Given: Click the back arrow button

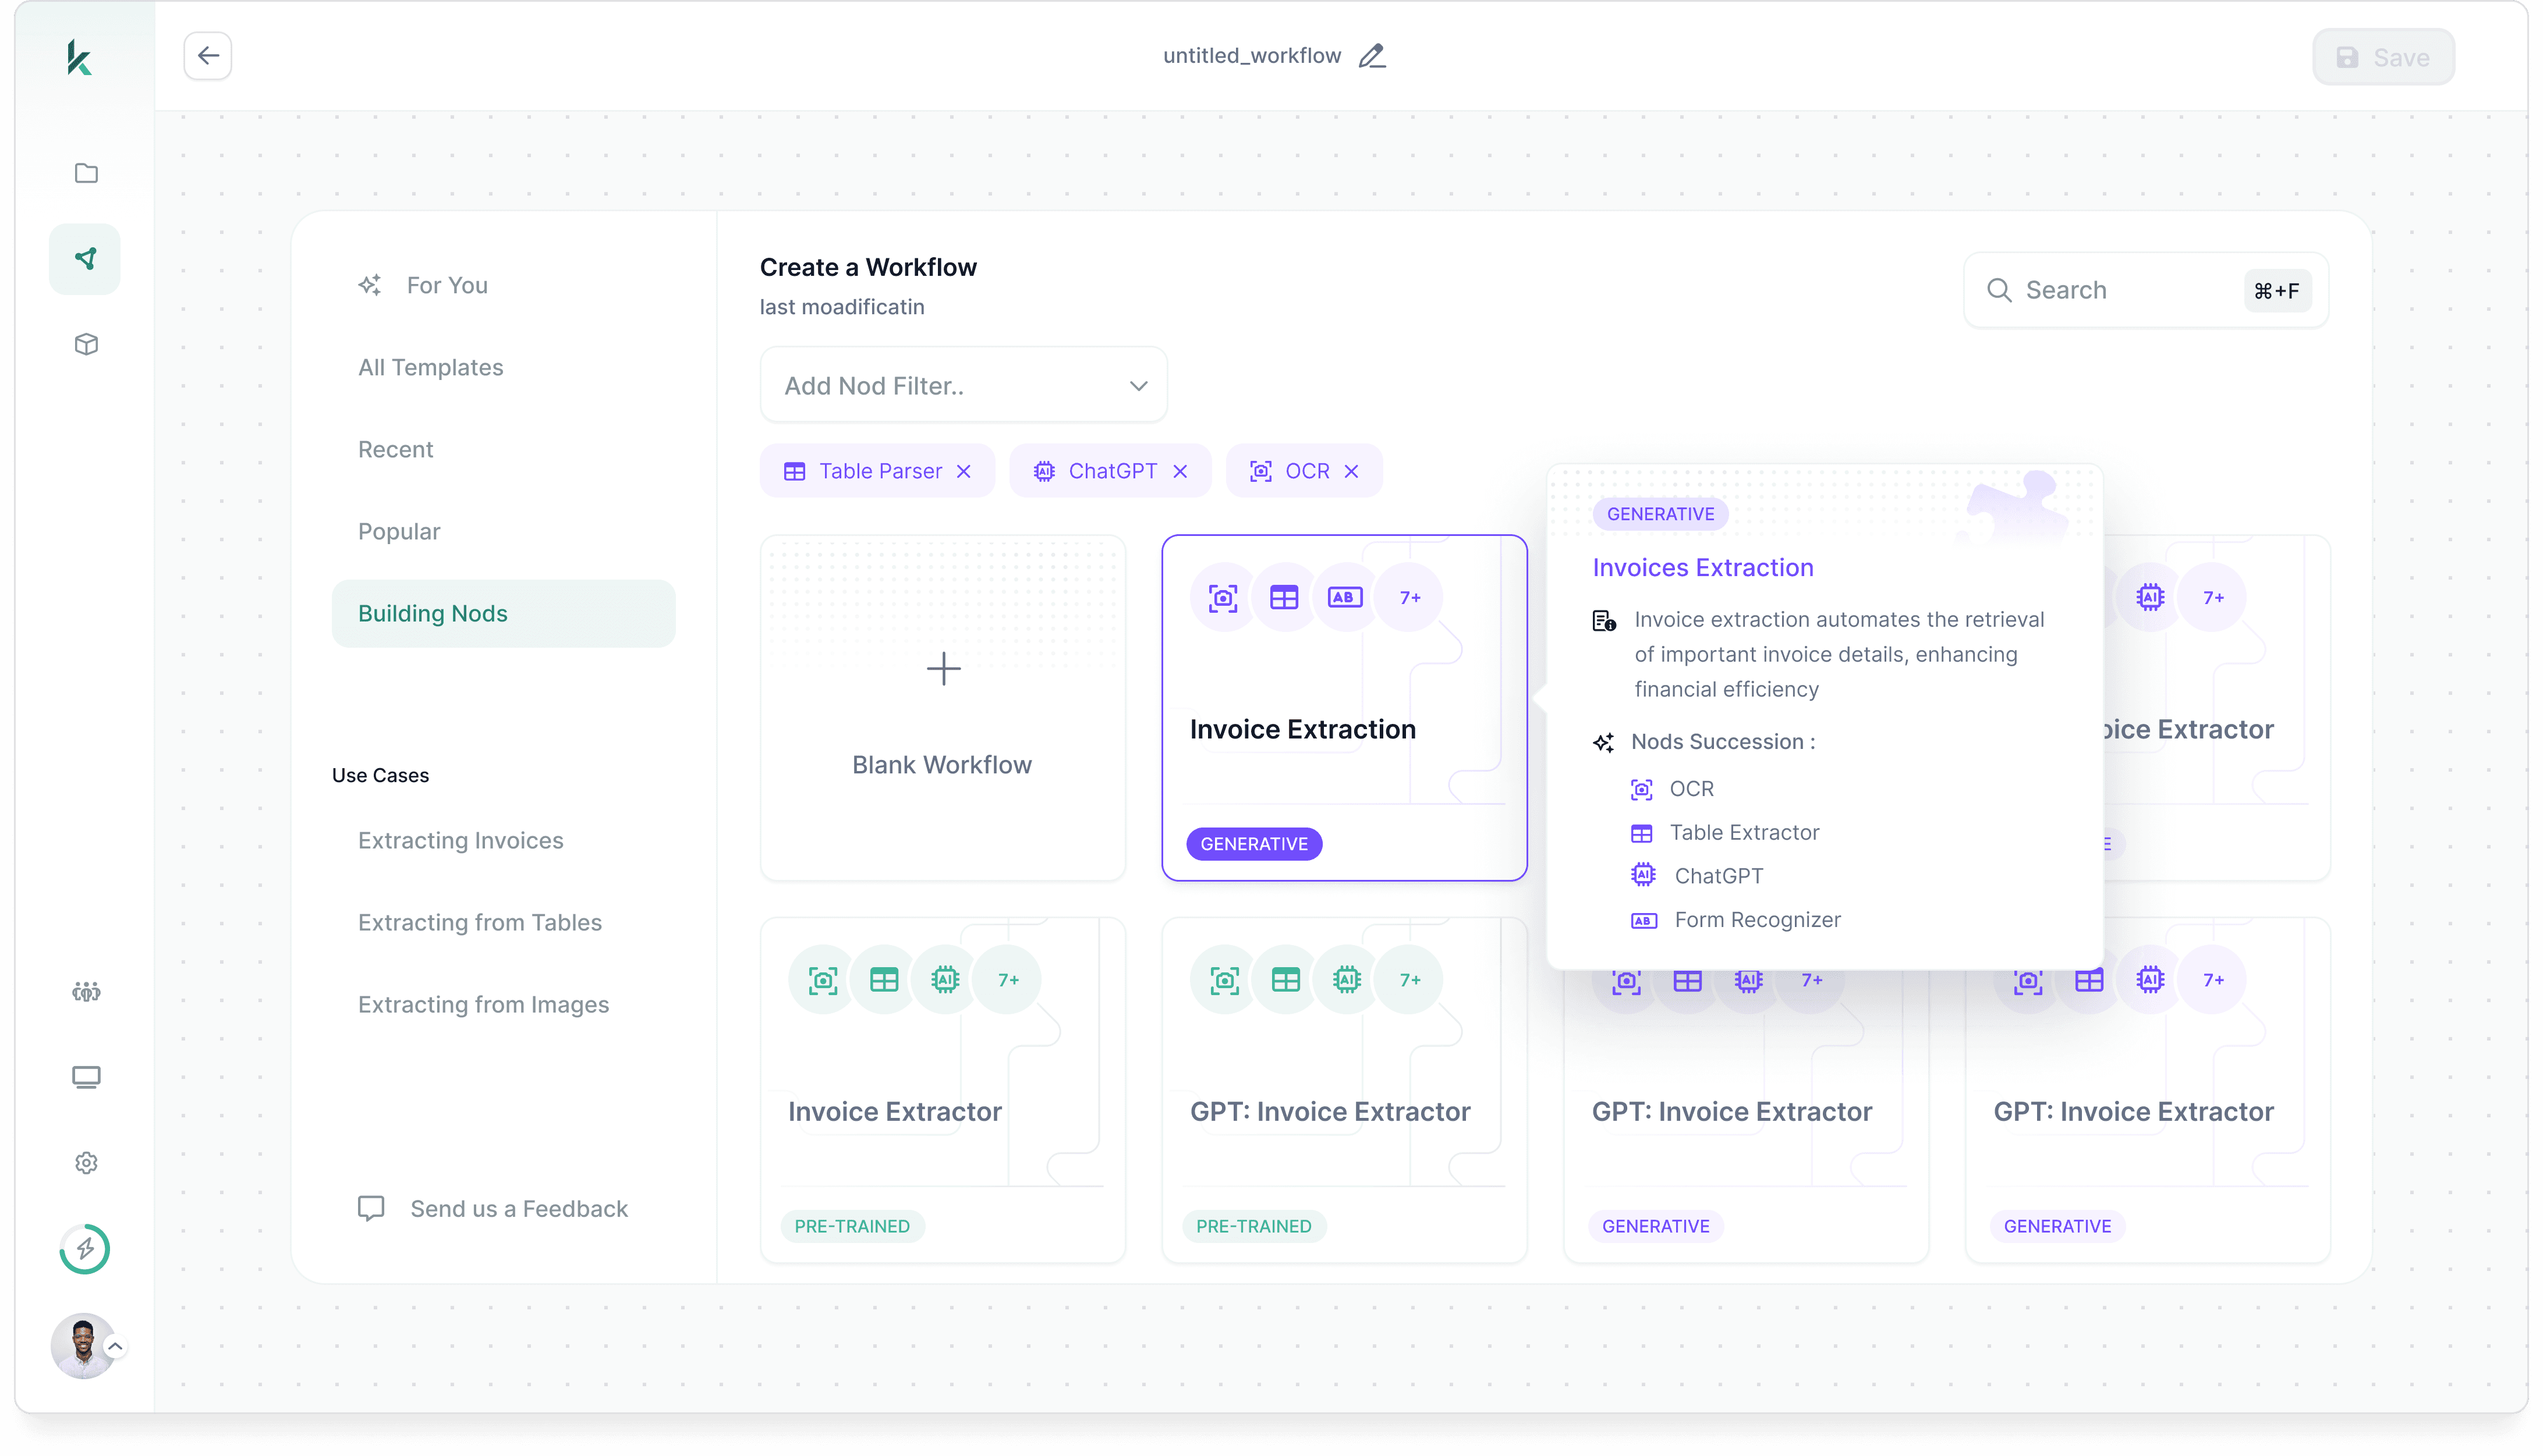Looking at the screenshot, I should (x=208, y=56).
